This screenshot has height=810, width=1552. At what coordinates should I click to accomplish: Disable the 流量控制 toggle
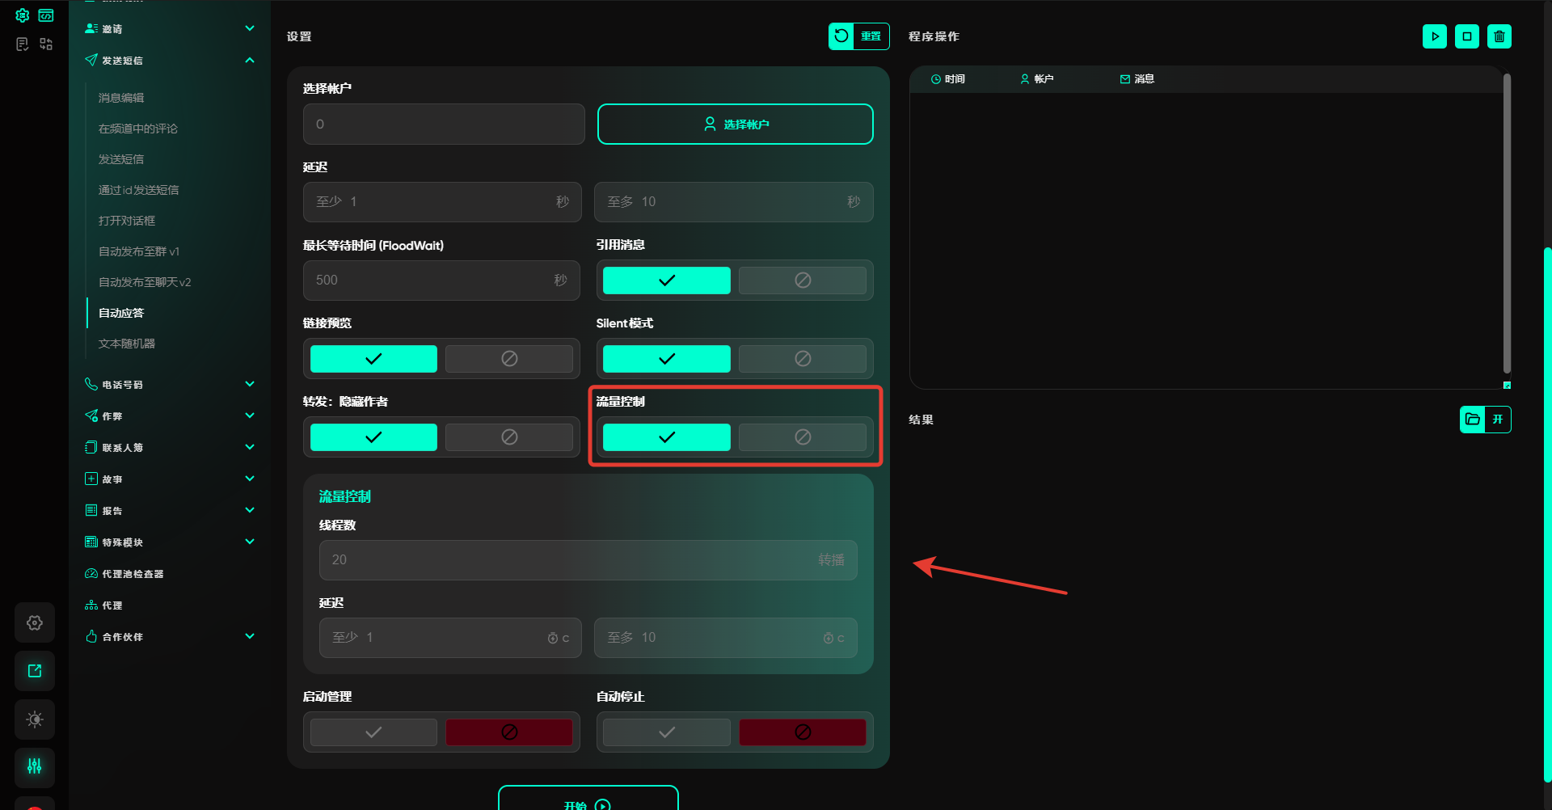(x=802, y=437)
